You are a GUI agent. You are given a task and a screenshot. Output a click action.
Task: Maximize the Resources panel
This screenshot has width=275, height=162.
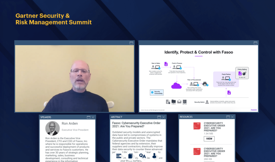228,117
